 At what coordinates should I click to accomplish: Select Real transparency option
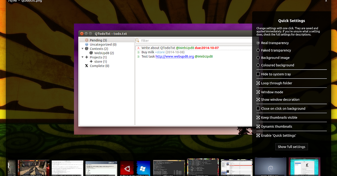(x=258, y=43)
